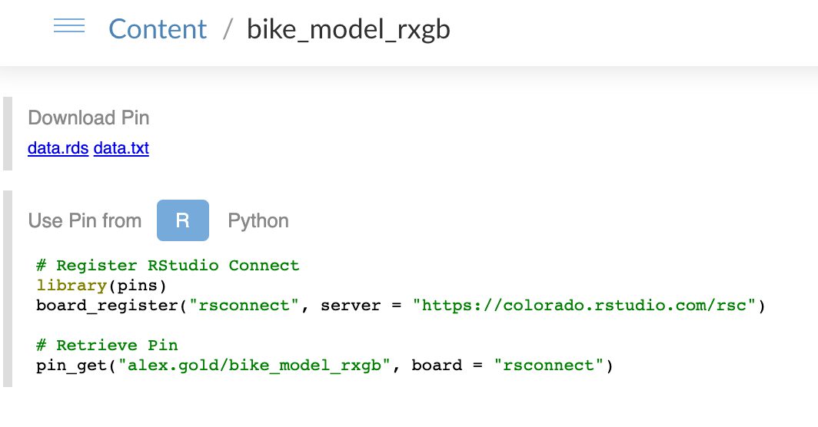
Task: Go to Content breadcrumb link
Action: coord(158,29)
